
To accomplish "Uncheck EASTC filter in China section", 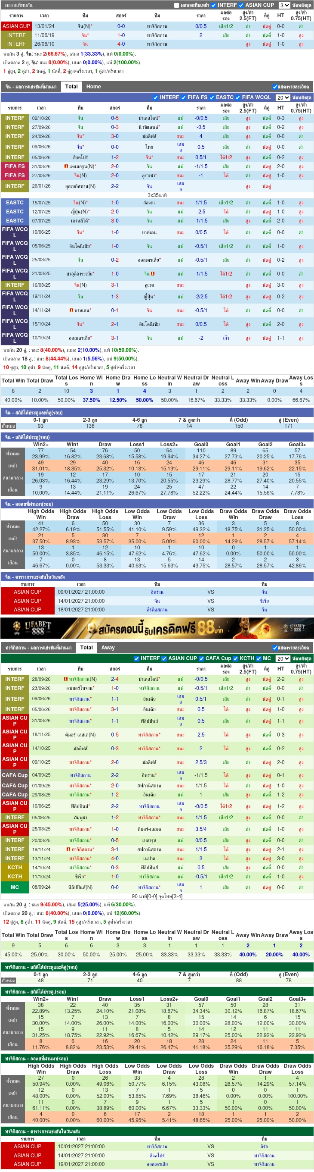I will (212, 97).
